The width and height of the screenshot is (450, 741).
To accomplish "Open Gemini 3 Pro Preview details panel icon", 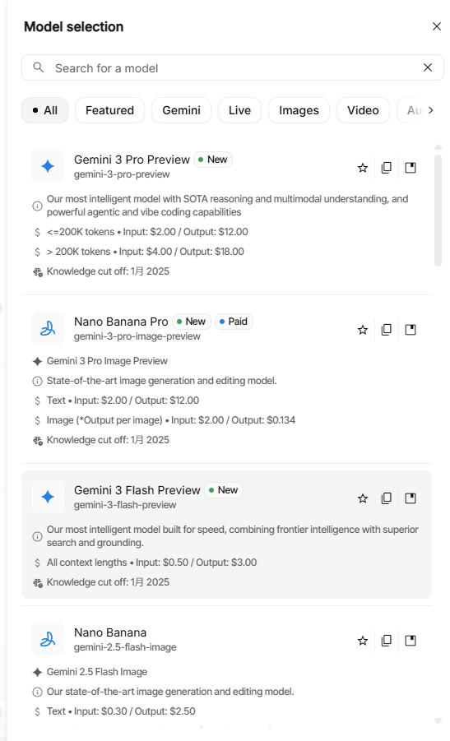I will coord(411,168).
